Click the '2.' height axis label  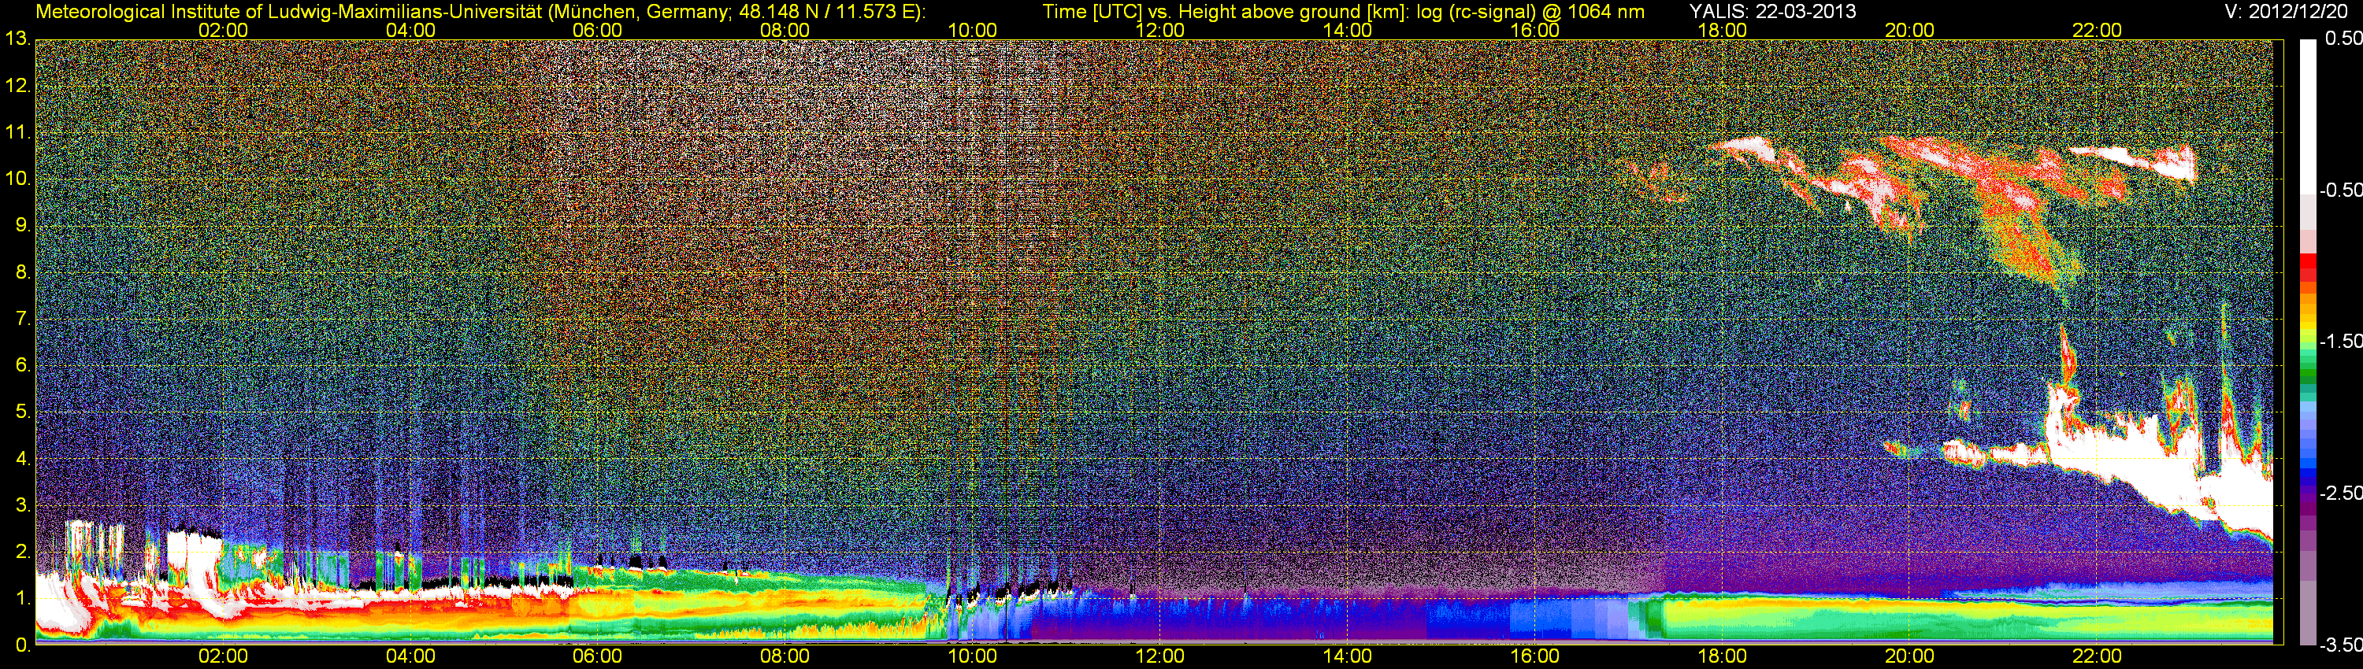23,552
